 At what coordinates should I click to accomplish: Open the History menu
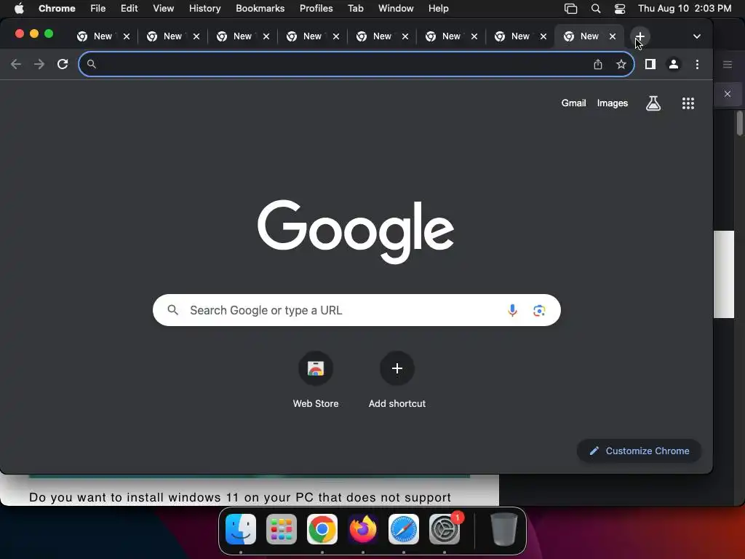(204, 9)
